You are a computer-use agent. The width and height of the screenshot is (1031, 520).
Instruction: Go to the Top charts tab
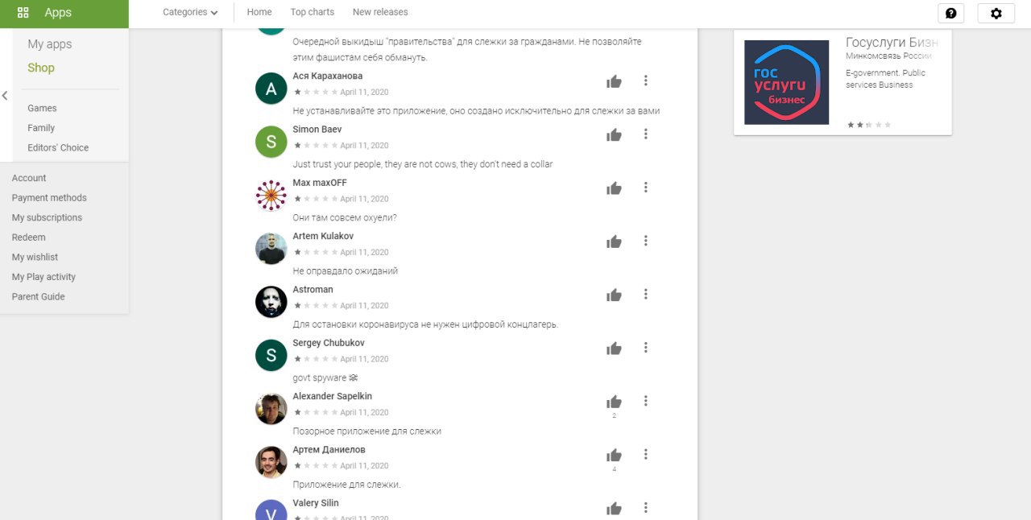[x=312, y=12]
